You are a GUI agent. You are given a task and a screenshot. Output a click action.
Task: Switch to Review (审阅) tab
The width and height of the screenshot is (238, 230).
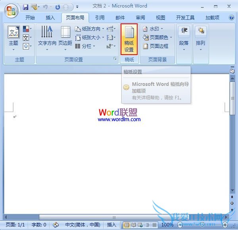140,17
